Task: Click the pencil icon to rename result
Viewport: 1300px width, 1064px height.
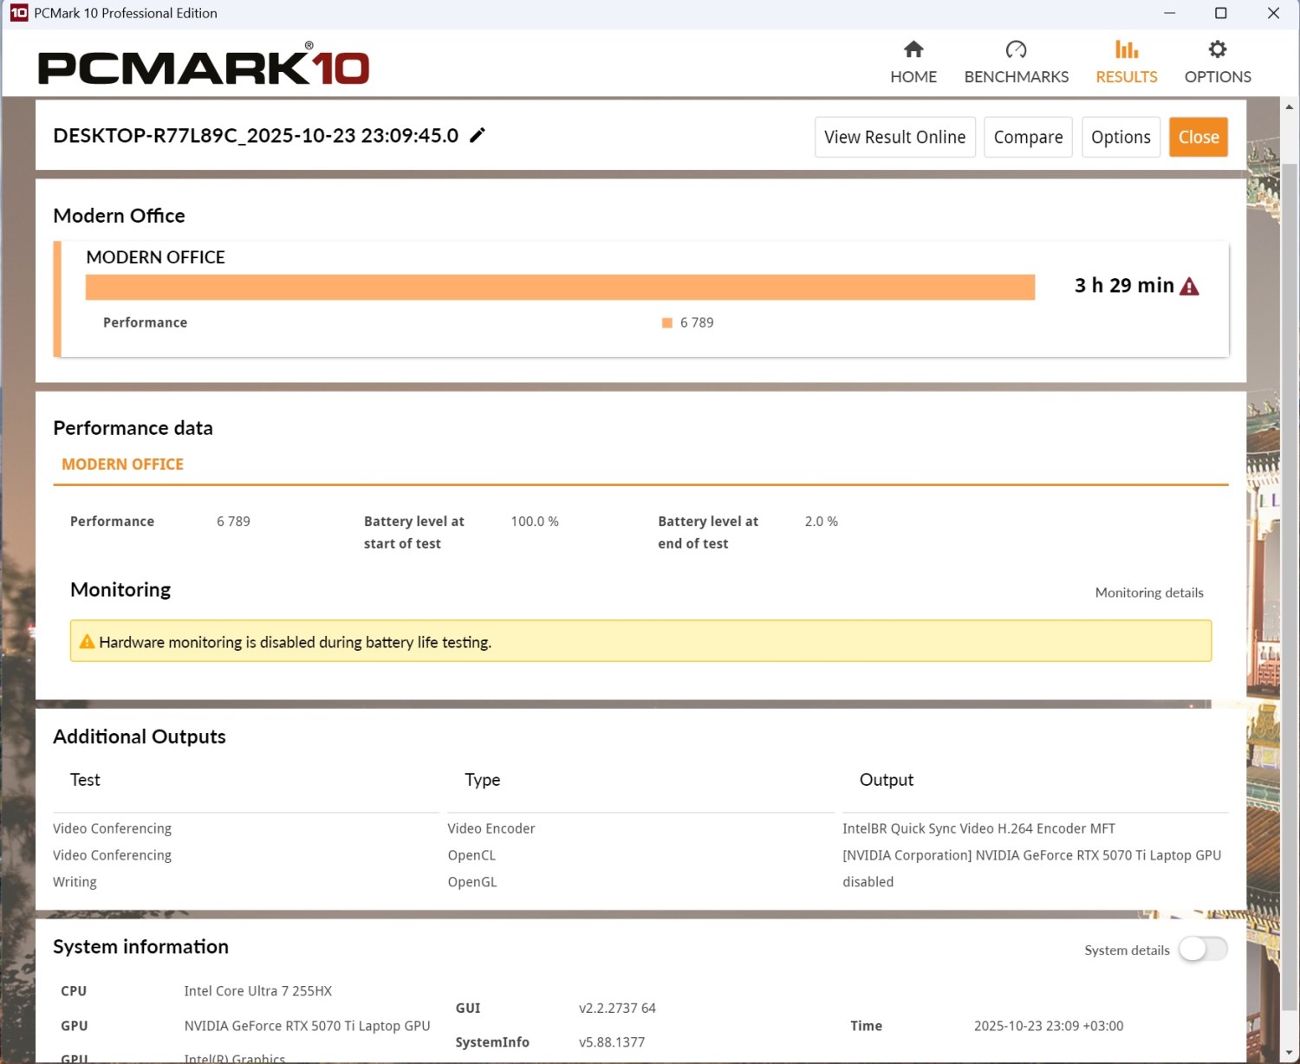Action: 478,135
